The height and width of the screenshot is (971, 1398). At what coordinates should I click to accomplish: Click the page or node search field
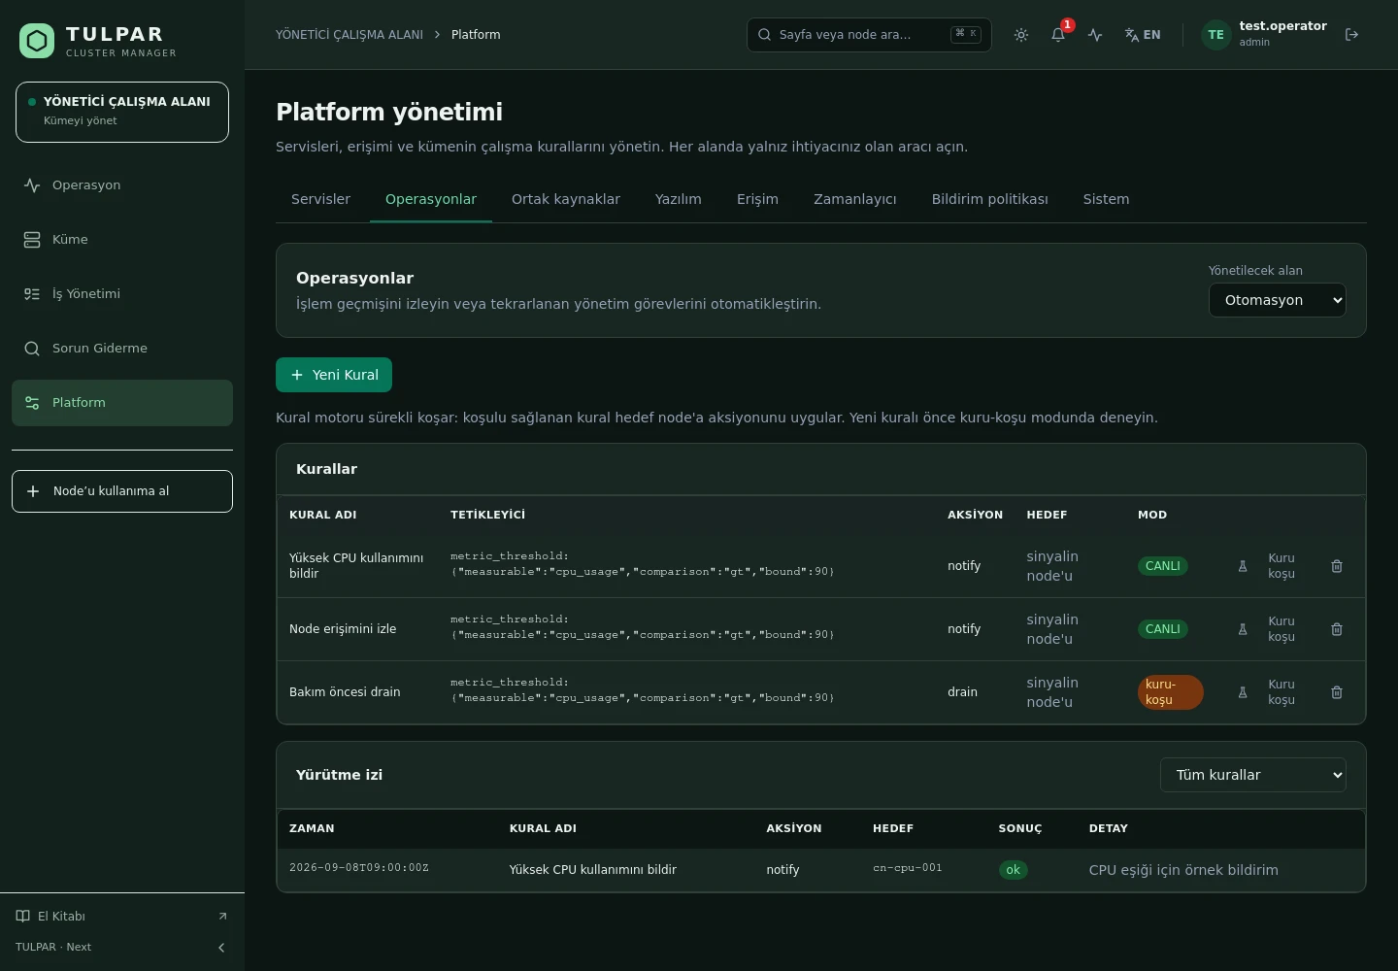pyautogui.click(x=869, y=35)
